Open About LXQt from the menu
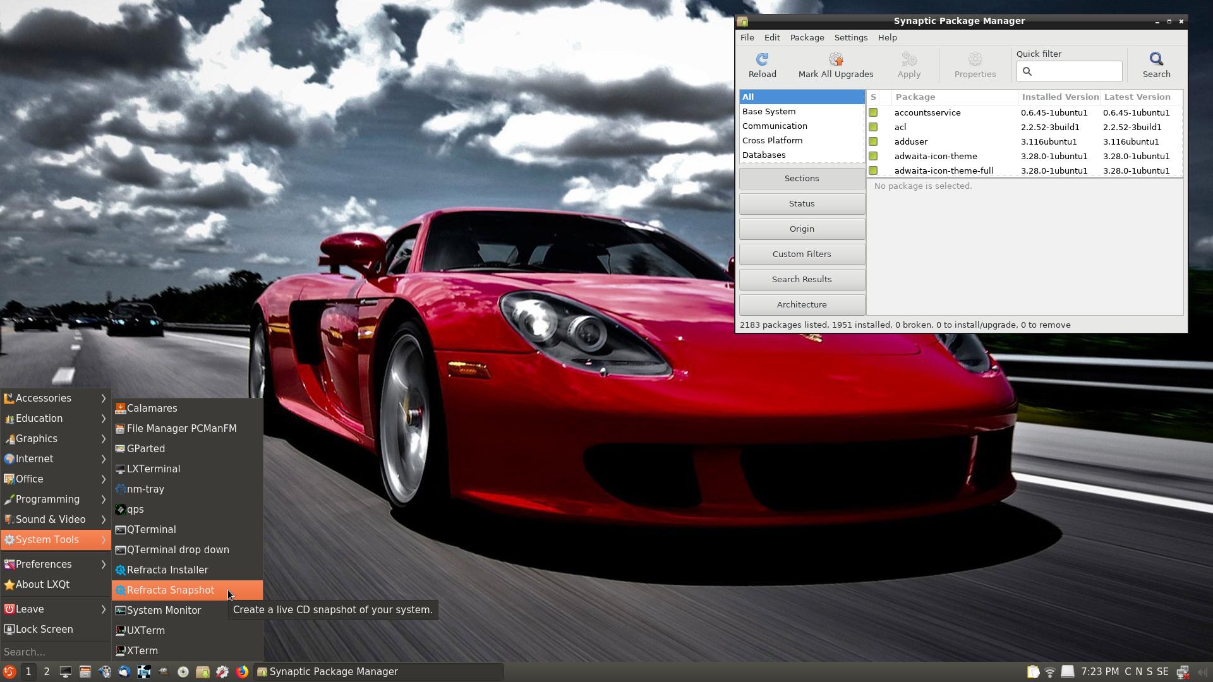 (x=56, y=585)
